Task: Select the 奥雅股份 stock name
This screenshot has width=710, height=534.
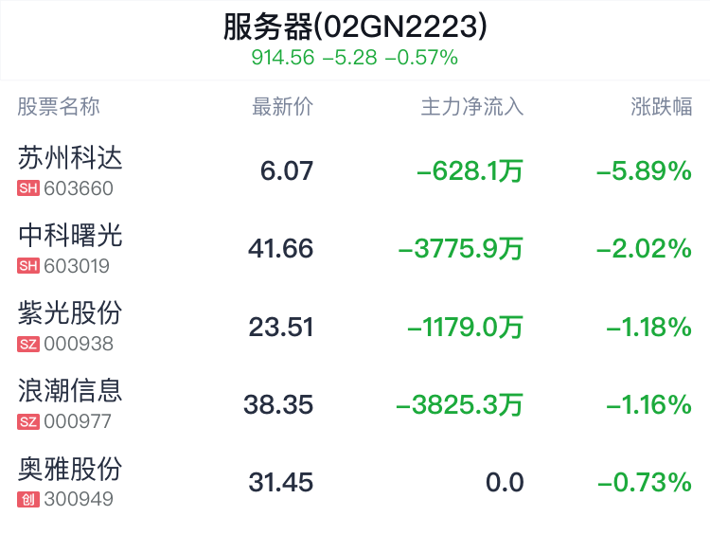Action: (70, 469)
